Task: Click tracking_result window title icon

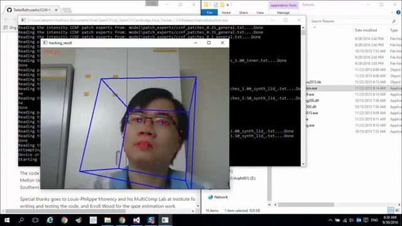Action: pyautogui.click(x=45, y=43)
